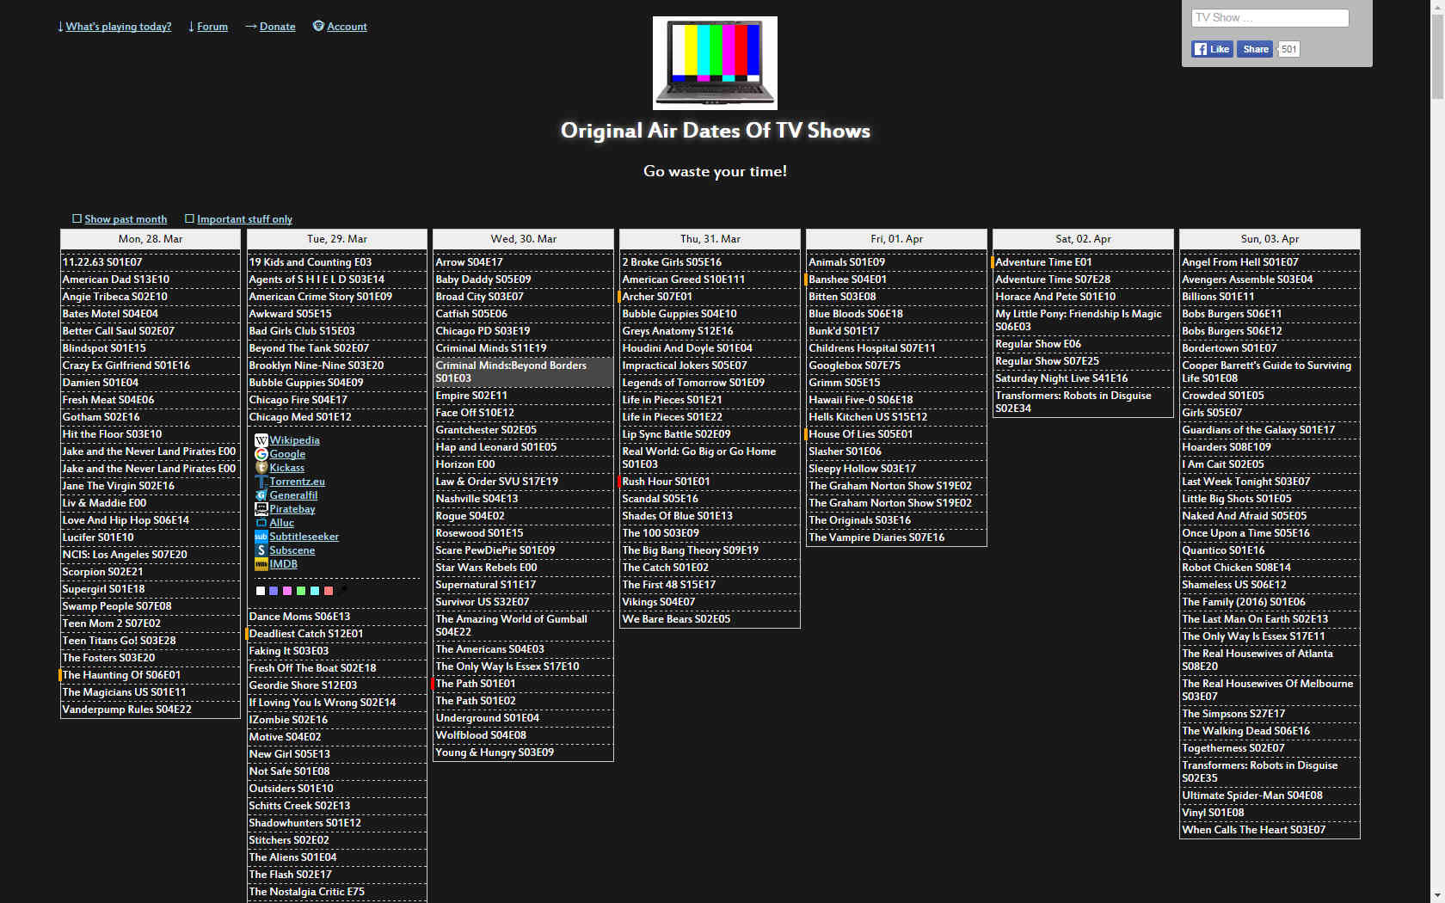
Task: Click the Fri, 01. Apr column header
Action: (896, 239)
